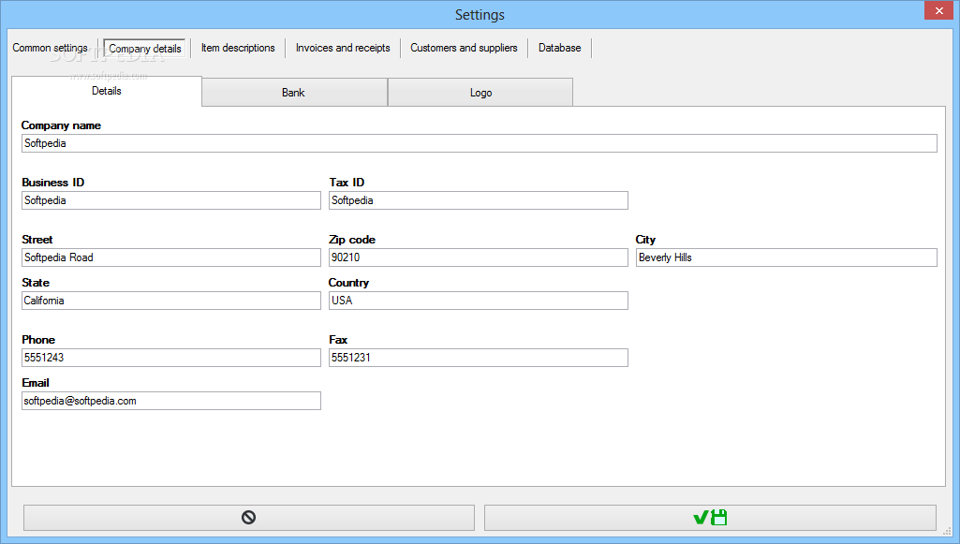Image resolution: width=960 pixels, height=544 pixels.
Task: Click the window resize grip corner
Action: [x=947, y=531]
